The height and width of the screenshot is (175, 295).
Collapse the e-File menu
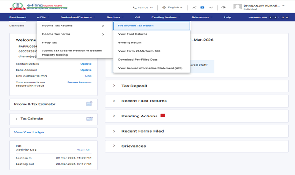43,17
